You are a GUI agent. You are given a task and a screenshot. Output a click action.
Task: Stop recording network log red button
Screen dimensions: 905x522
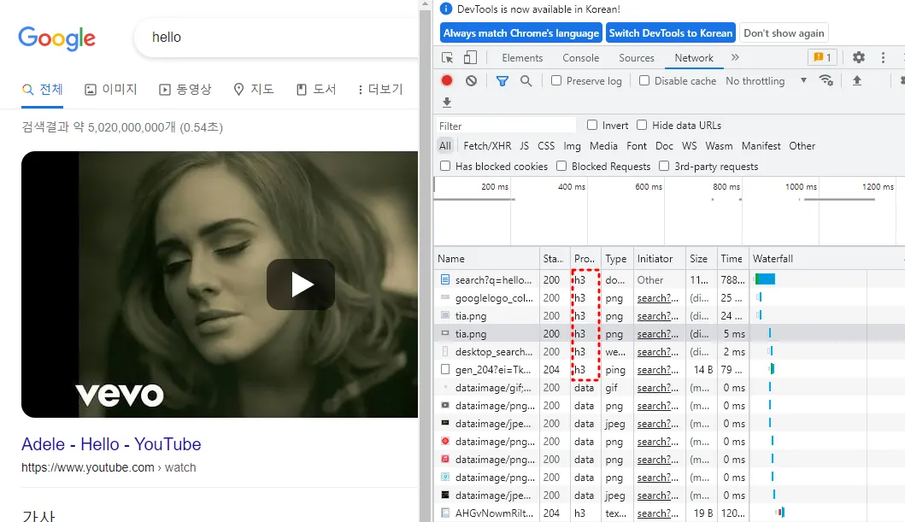pyautogui.click(x=447, y=81)
